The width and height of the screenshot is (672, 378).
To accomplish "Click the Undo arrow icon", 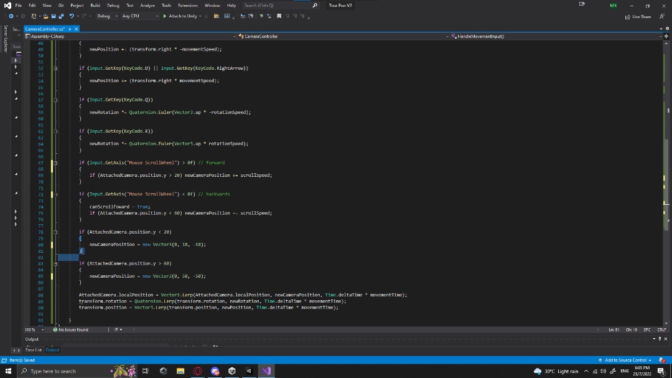I will (x=72, y=16).
